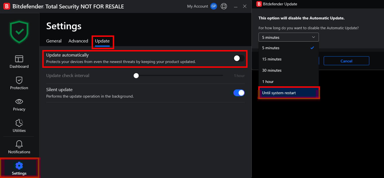Select 30 minutes option
Image resolution: width=384 pixels, height=178 pixels.
click(289, 70)
